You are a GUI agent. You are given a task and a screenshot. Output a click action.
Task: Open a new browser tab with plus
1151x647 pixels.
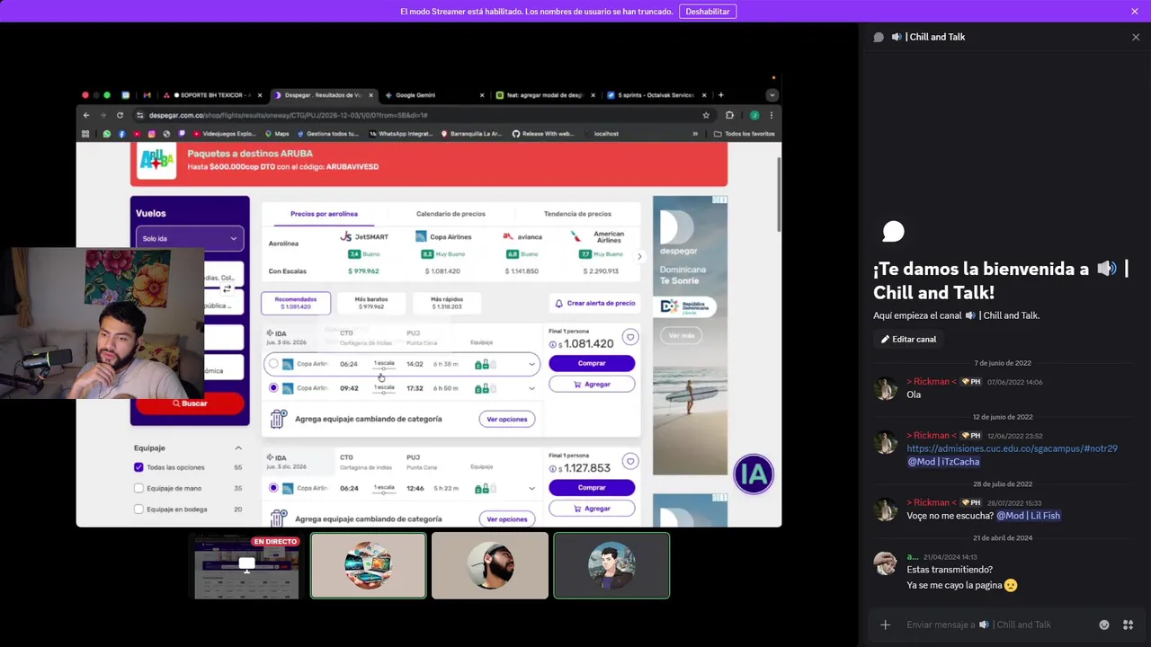720,94
